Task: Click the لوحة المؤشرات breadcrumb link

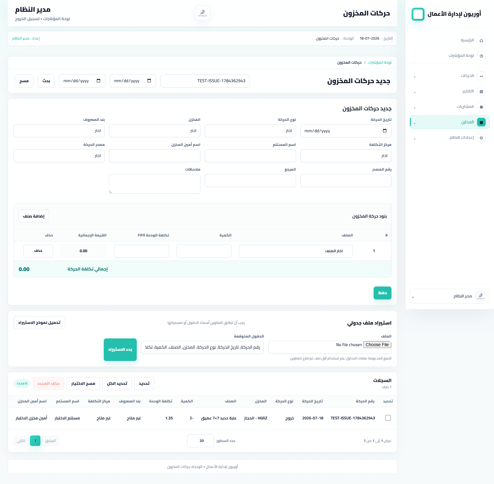Action: point(380,62)
